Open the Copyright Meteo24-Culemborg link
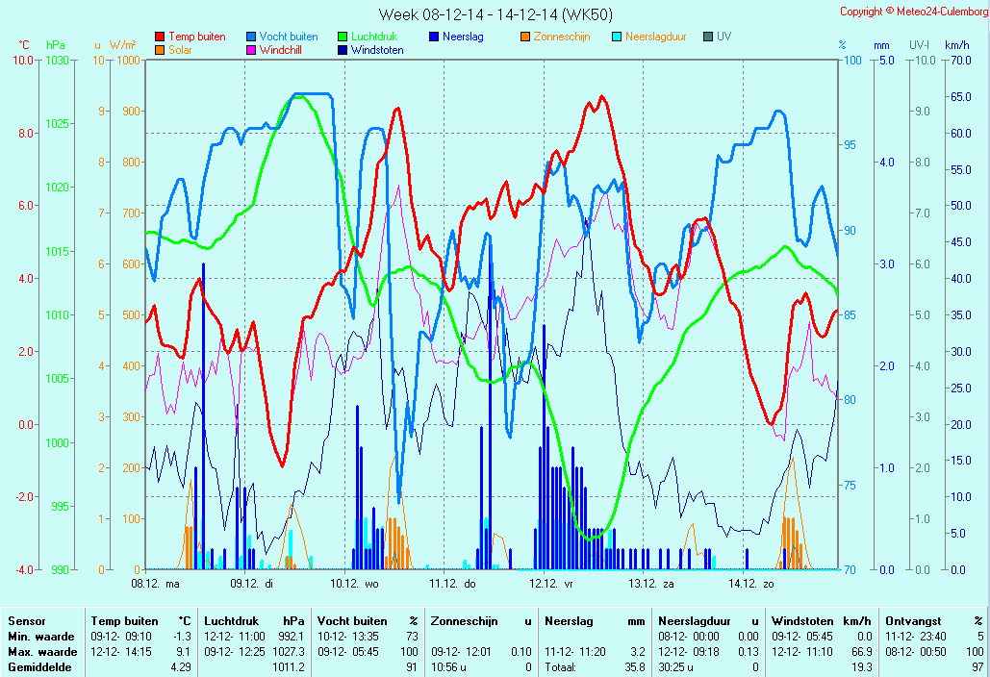Viewport: 990px width, 677px height. (x=912, y=12)
